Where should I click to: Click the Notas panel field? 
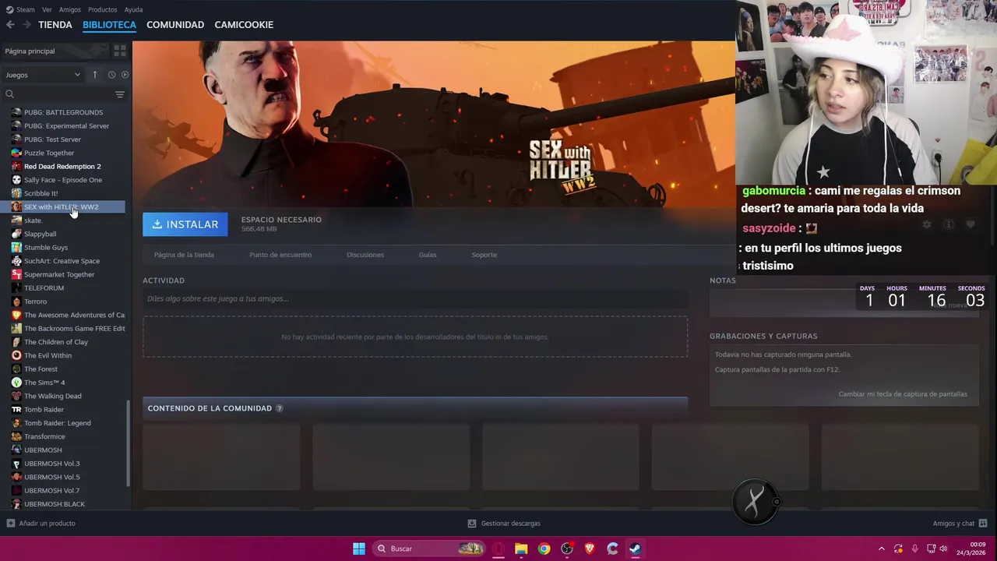(x=844, y=304)
